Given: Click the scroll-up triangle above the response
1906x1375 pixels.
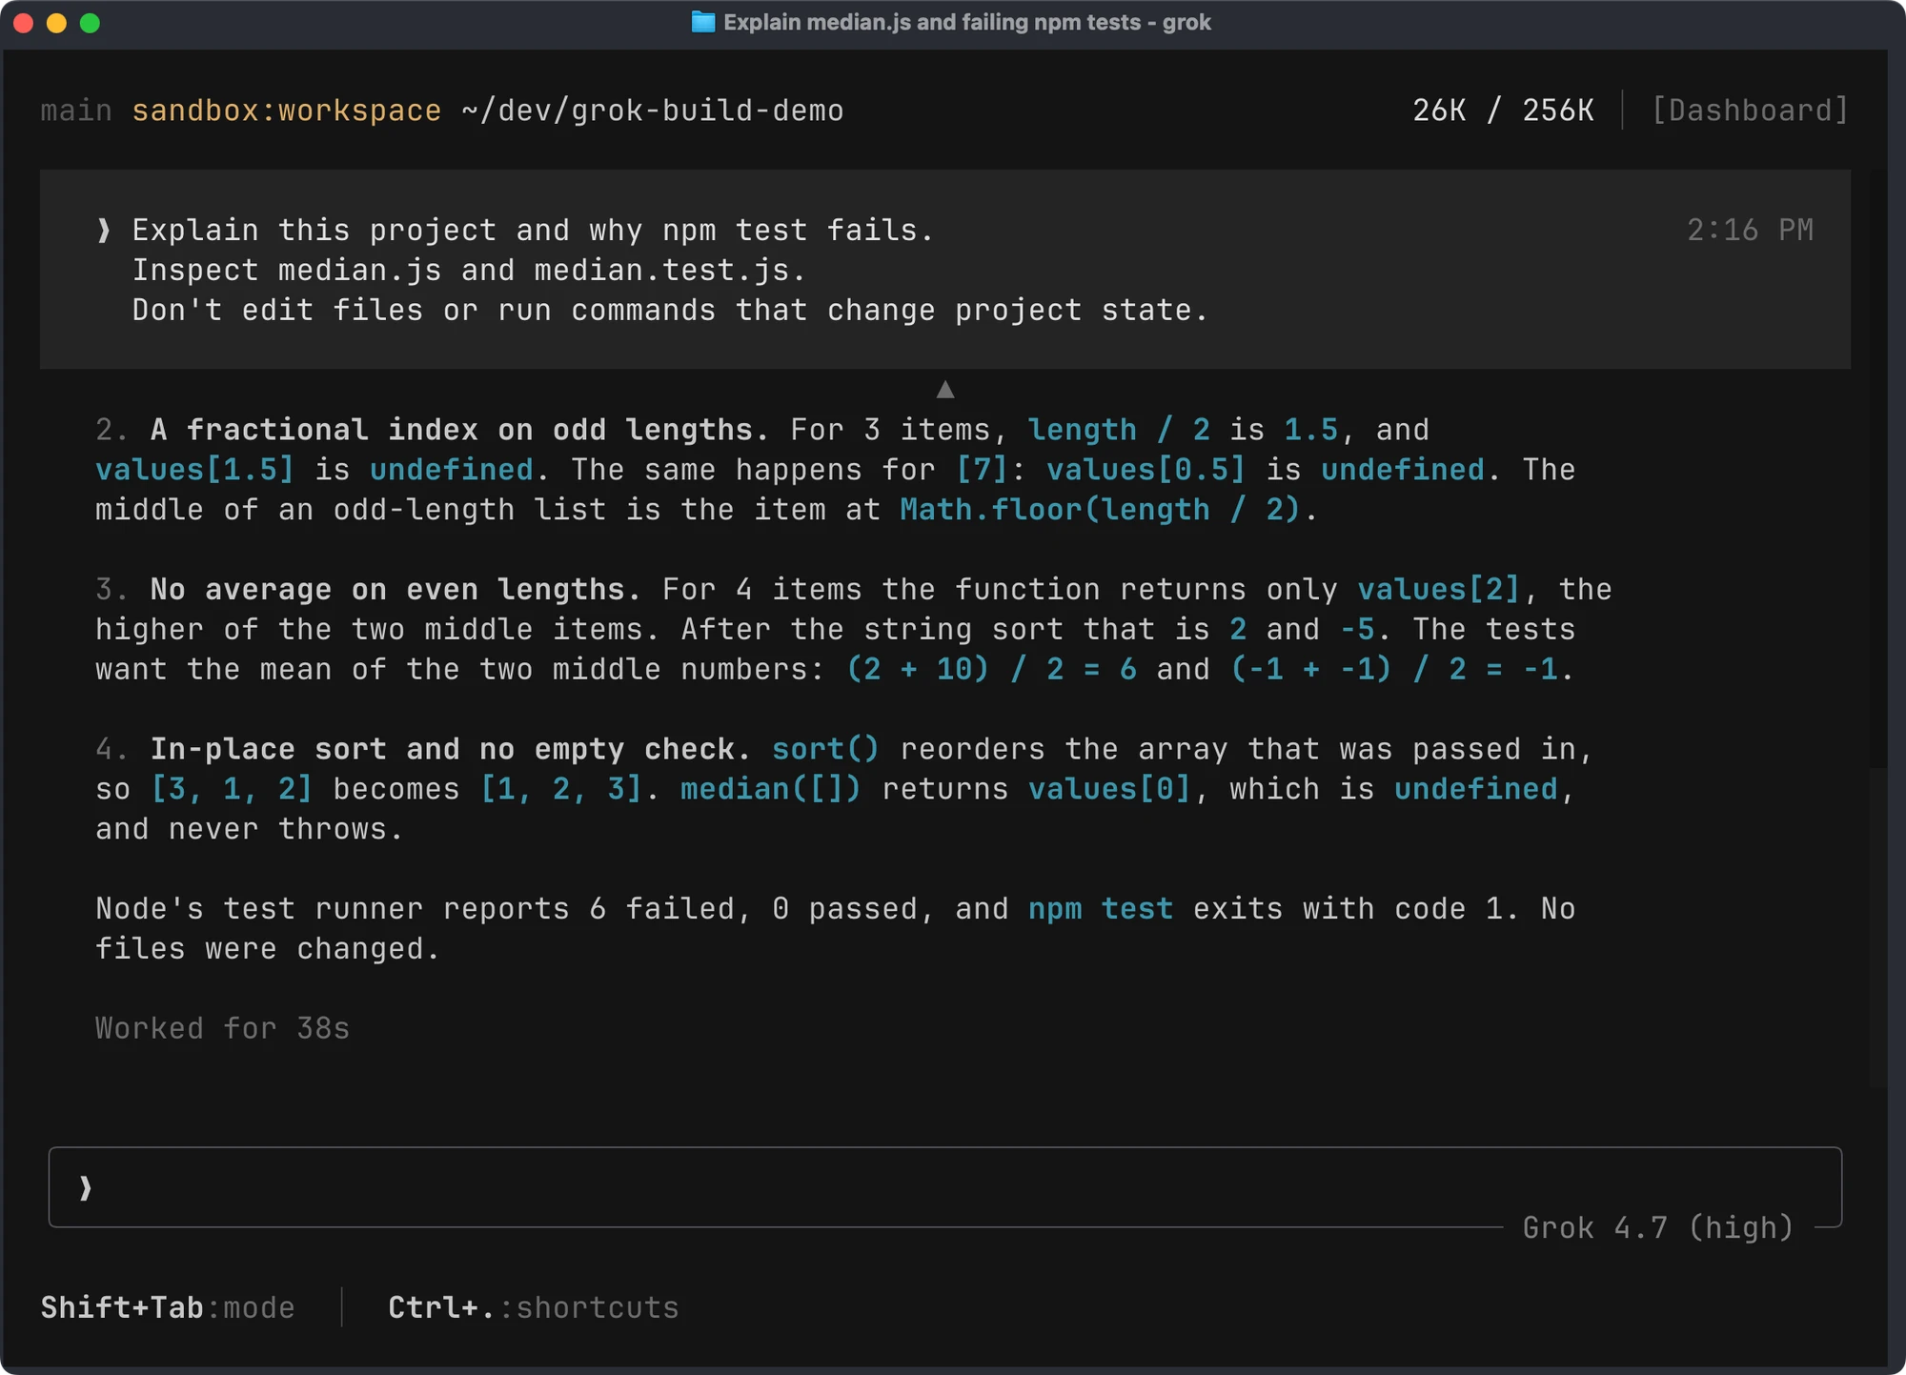Looking at the screenshot, I should (x=945, y=389).
